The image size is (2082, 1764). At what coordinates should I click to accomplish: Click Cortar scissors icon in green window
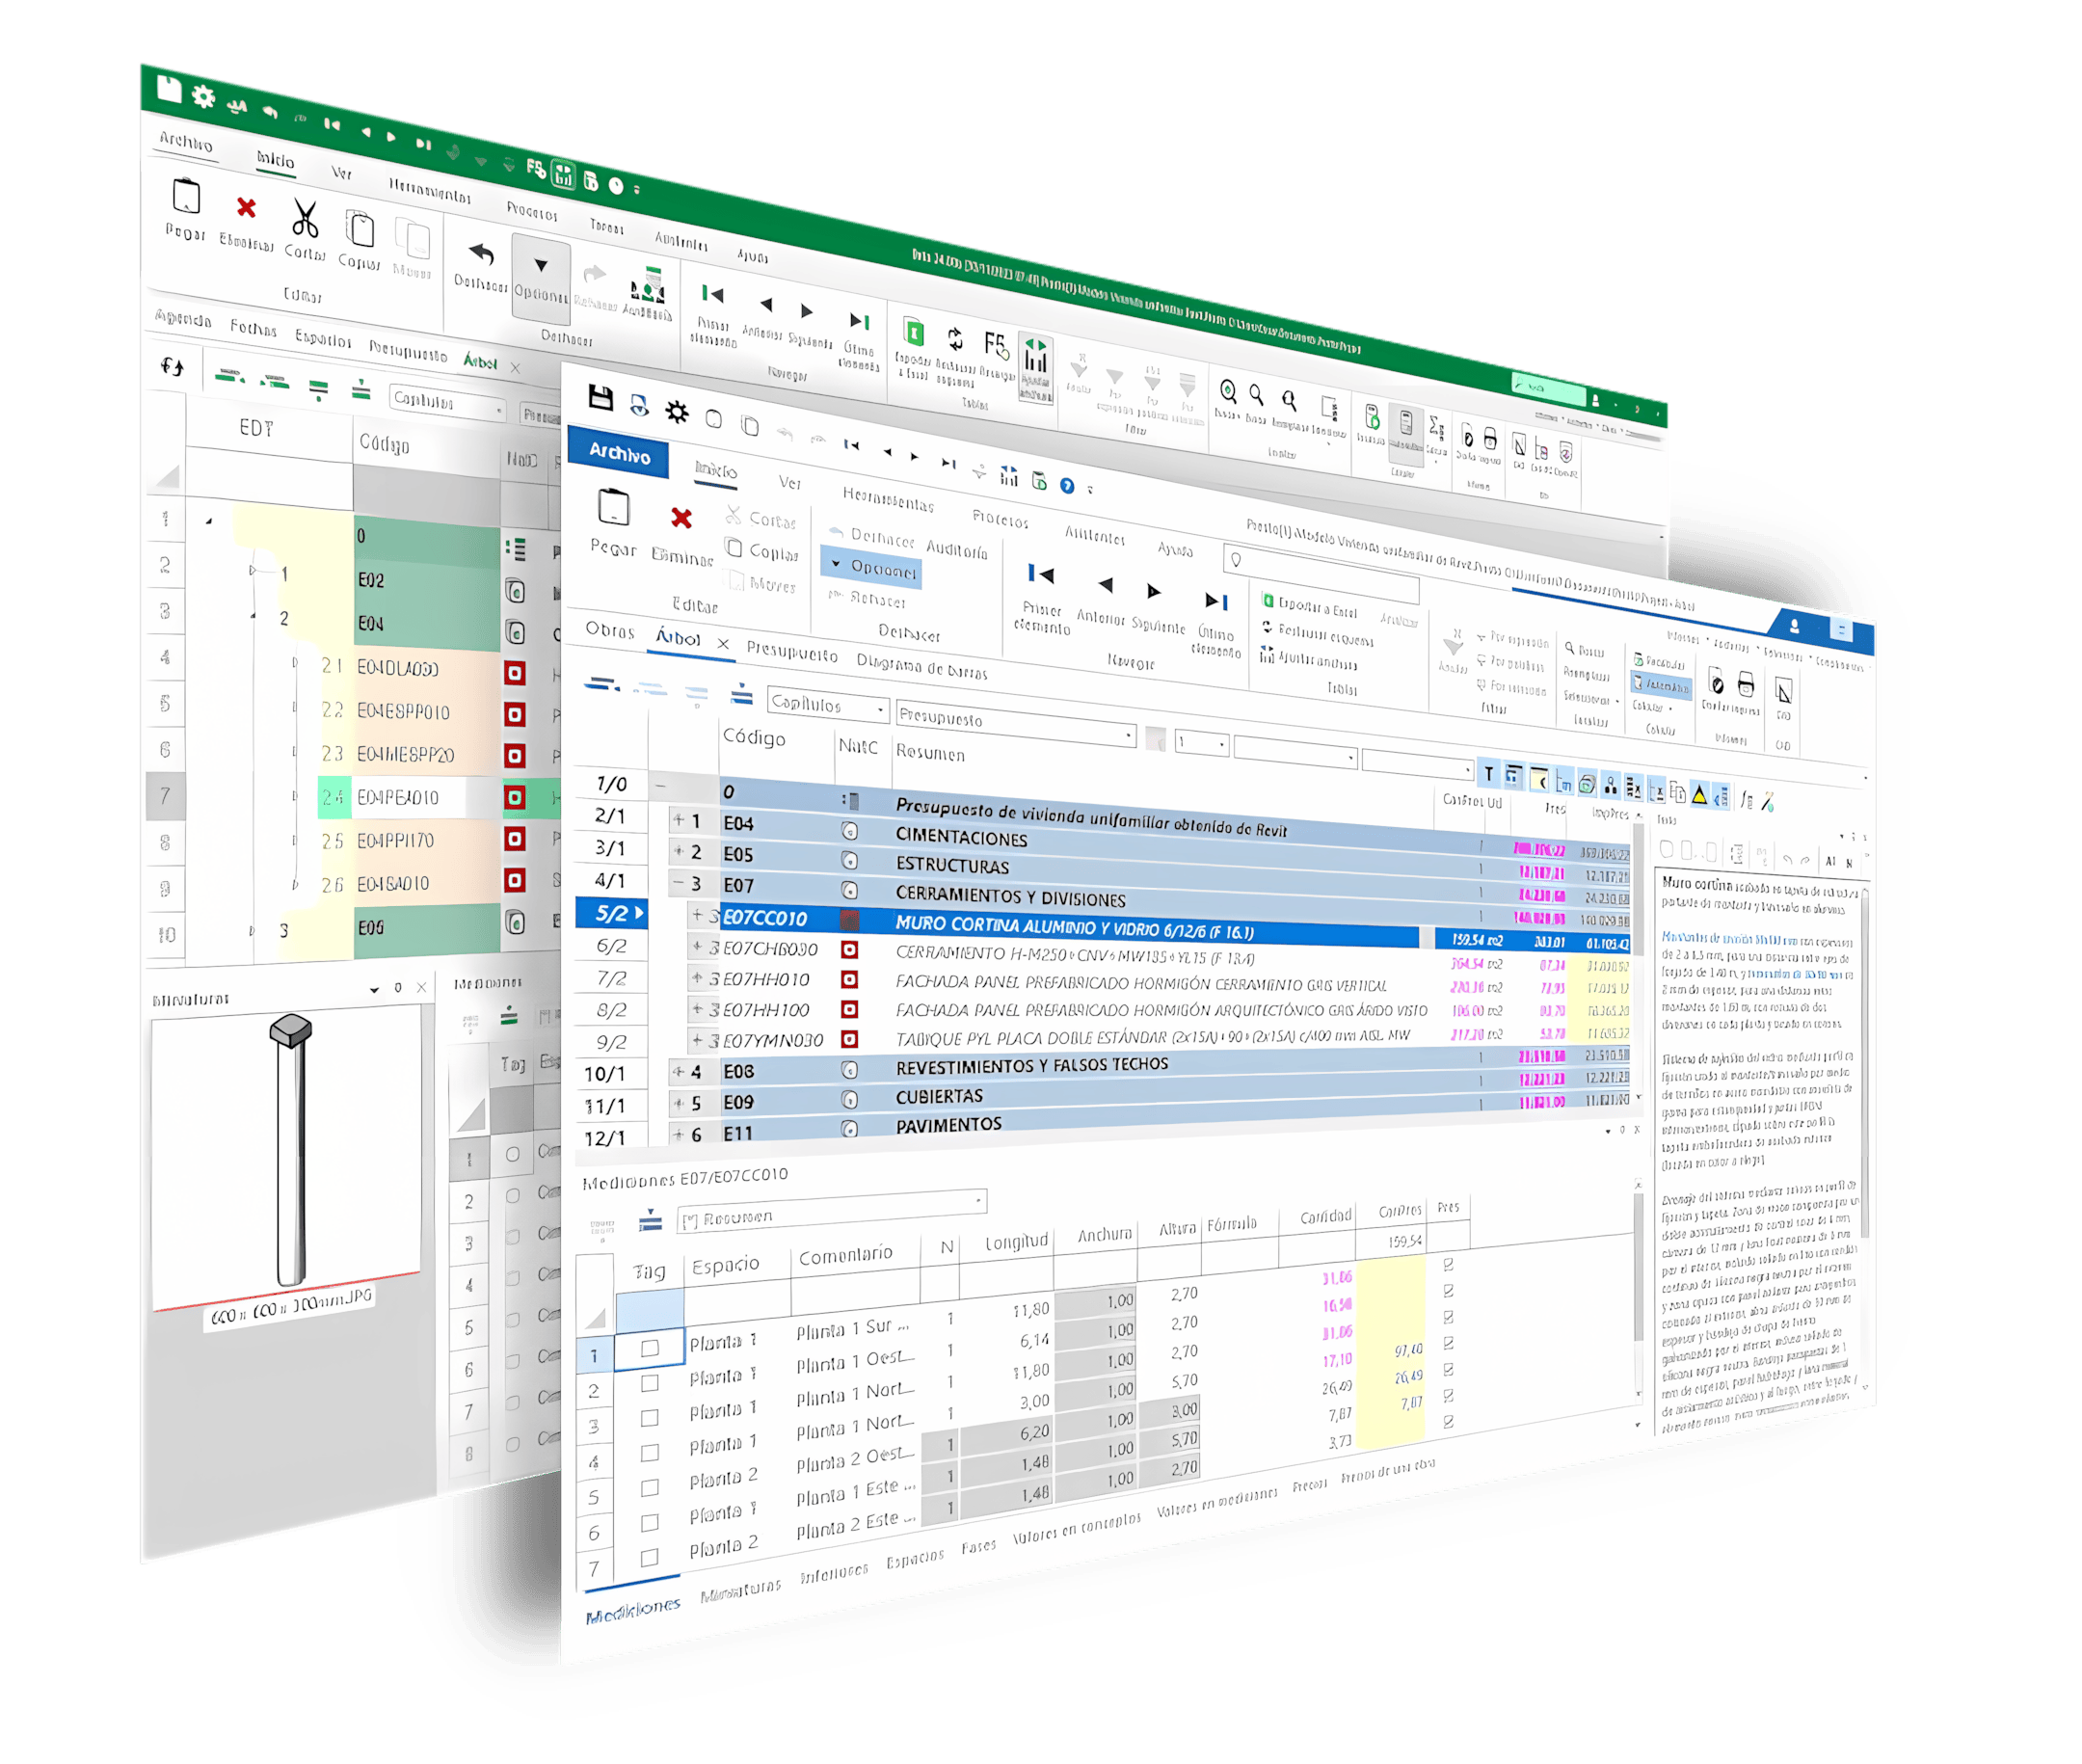(305, 219)
